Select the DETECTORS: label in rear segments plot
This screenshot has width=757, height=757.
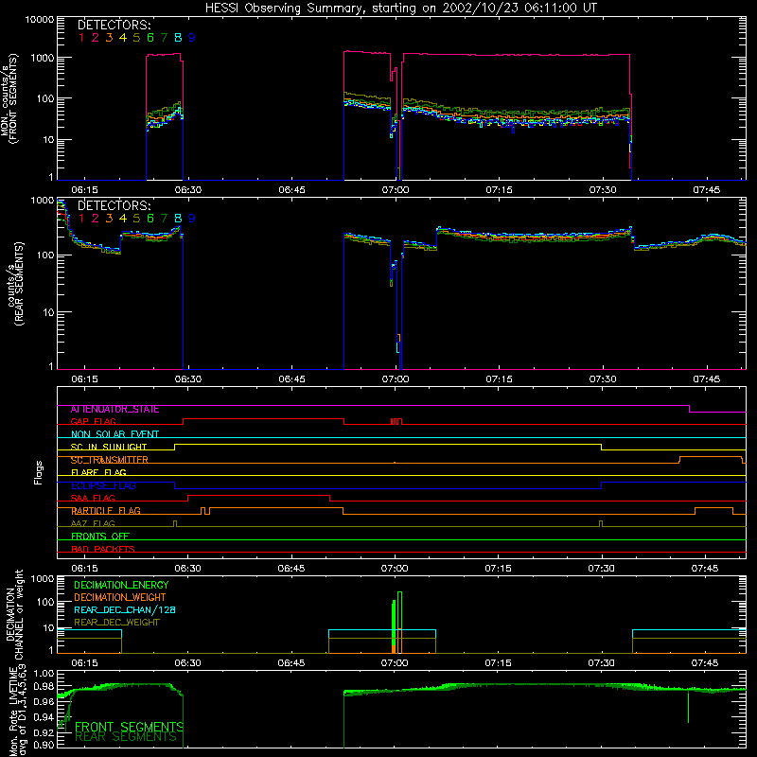114,205
